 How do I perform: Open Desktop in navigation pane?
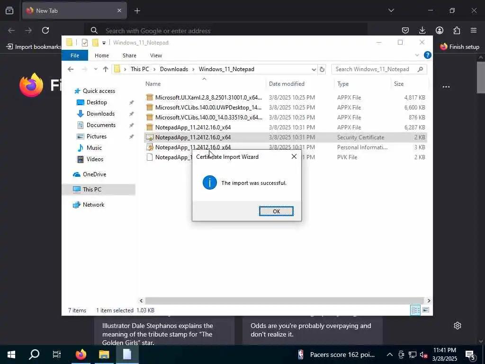click(x=97, y=102)
